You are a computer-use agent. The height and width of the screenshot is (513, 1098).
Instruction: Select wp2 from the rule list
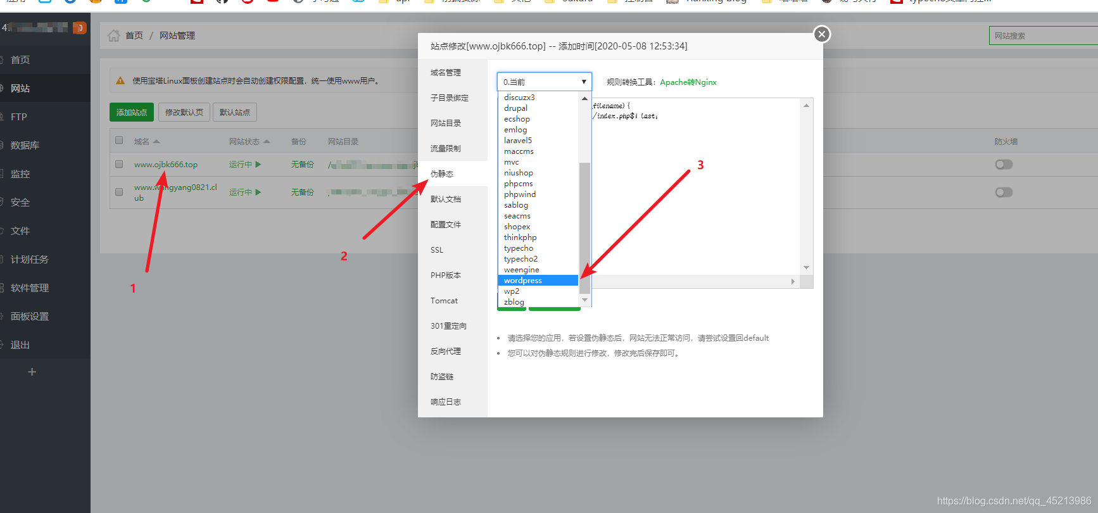[538, 291]
